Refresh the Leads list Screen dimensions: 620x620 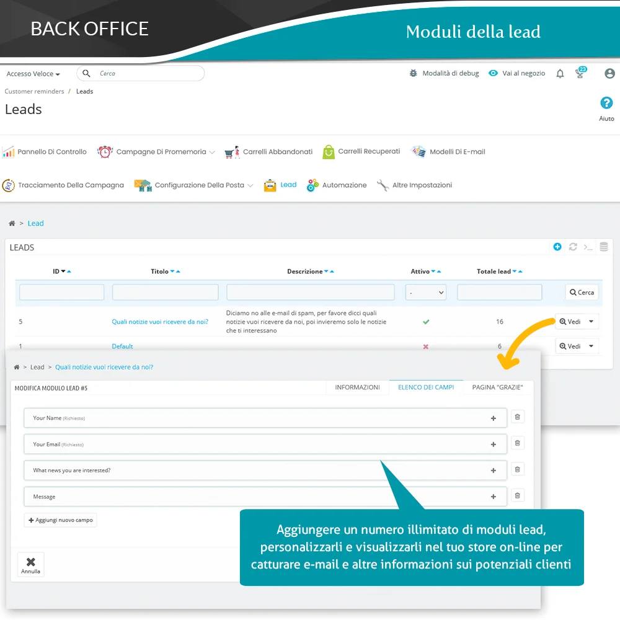(573, 247)
